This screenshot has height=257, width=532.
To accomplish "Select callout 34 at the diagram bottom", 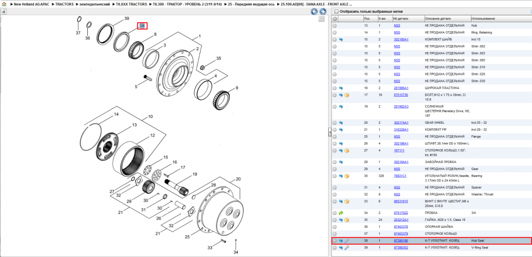I will tap(236, 252).
